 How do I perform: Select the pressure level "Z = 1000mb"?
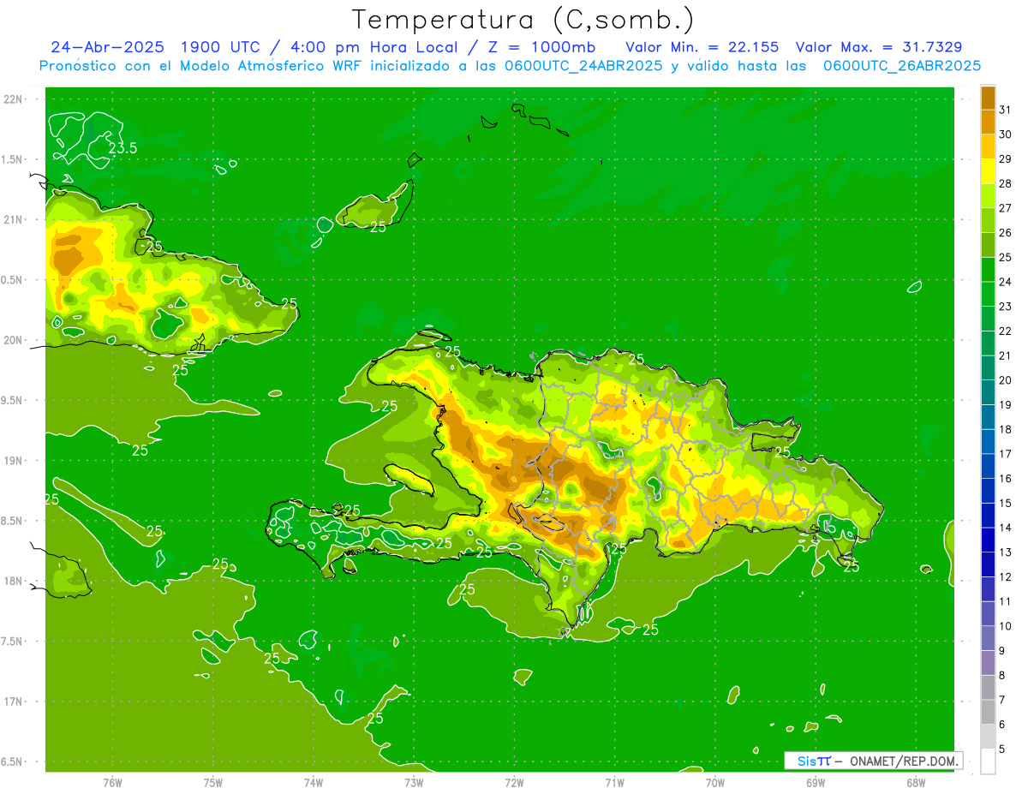pyautogui.click(x=536, y=47)
